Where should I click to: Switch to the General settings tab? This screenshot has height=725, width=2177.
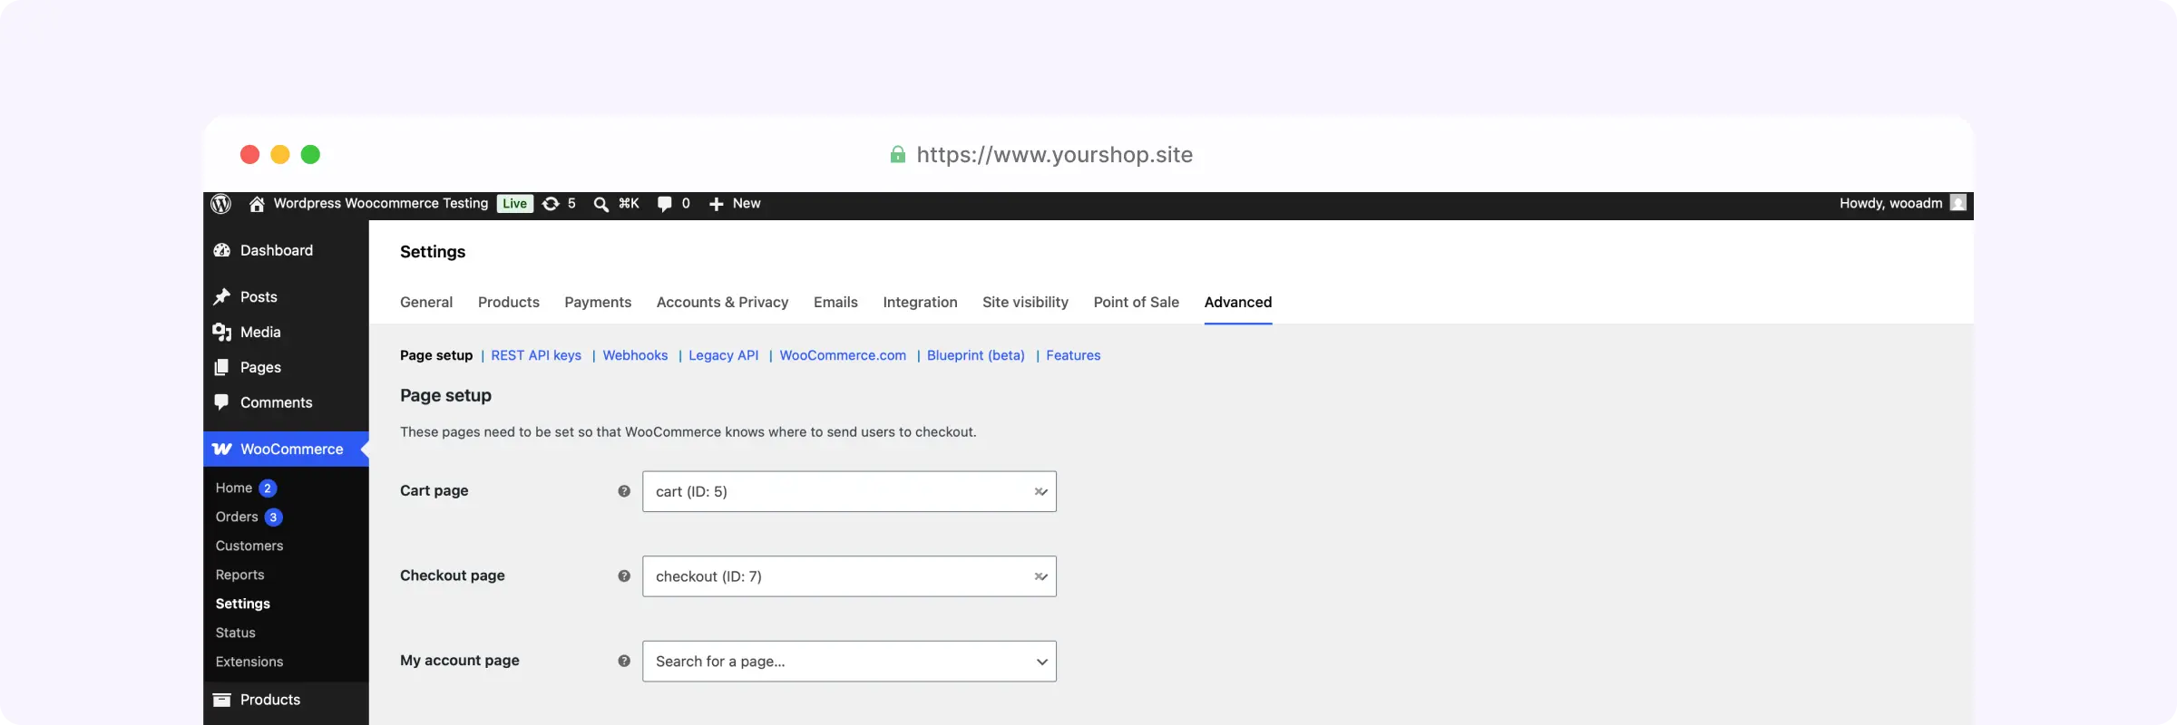tap(426, 302)
